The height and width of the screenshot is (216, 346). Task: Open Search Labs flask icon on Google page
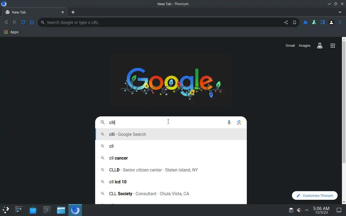click(x=320, y=46)
